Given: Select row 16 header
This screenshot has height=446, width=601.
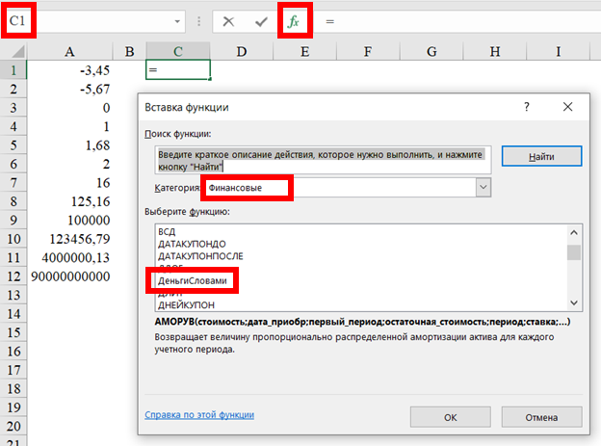Looking at the screenshot, I should tap(13, 351).
